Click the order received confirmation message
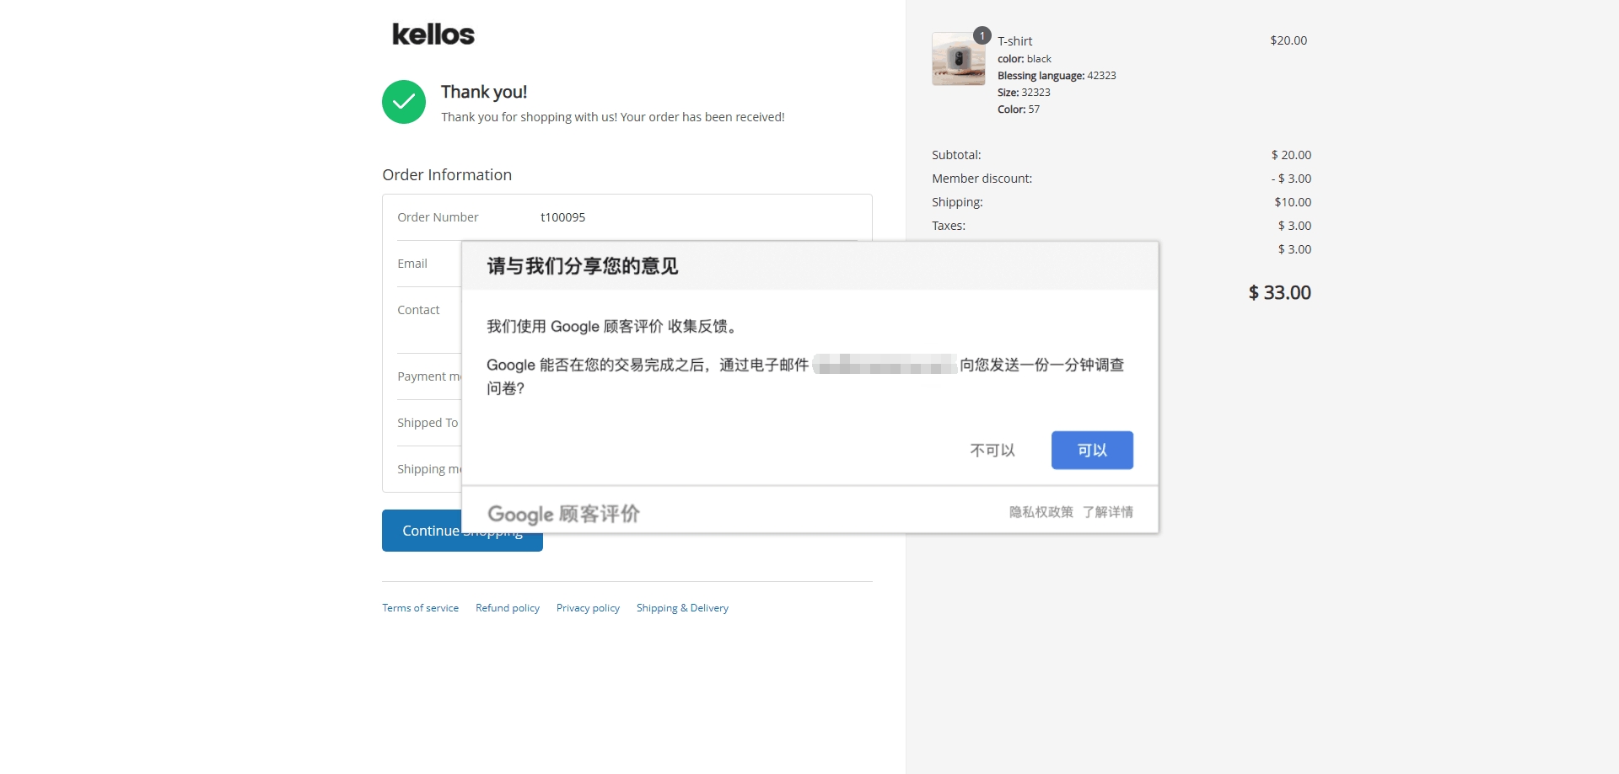 [x=613, y=117]
